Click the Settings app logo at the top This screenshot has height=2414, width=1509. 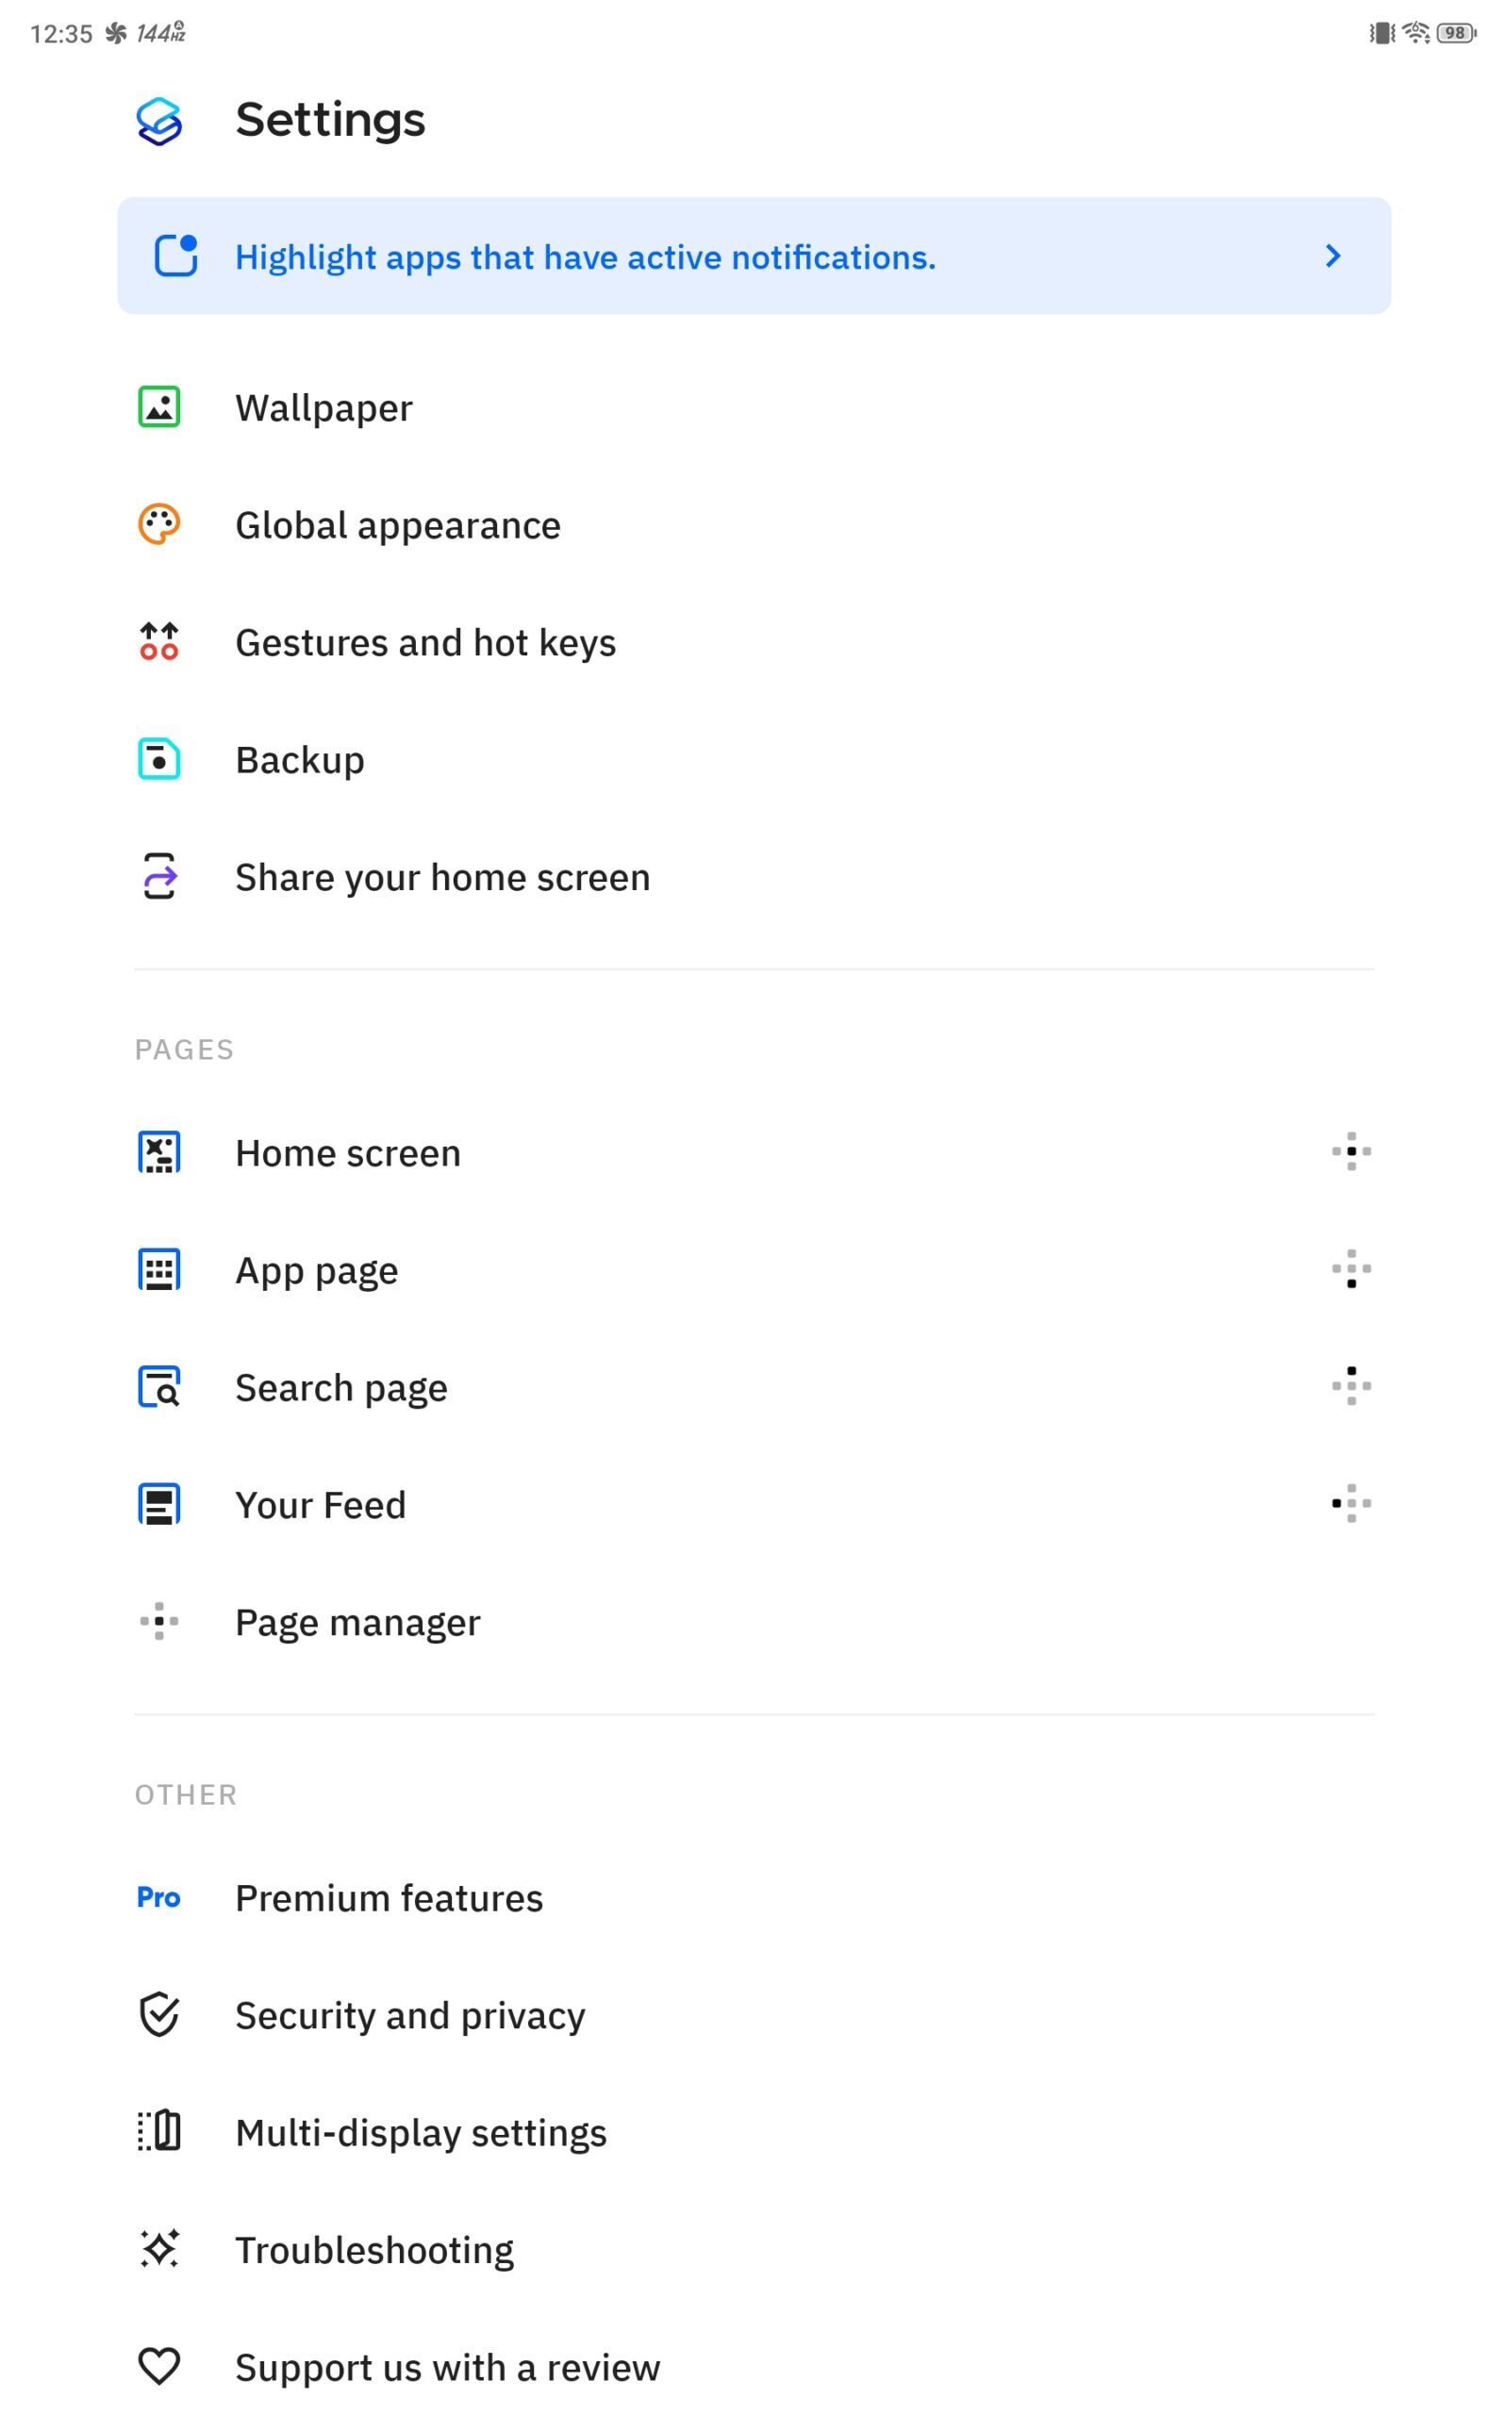click(x=159, y=121)
